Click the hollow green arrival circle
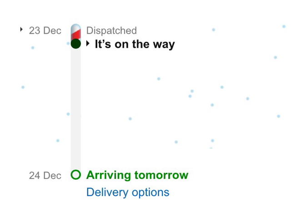This screenshot has width=291, height=216. [76, 175]
